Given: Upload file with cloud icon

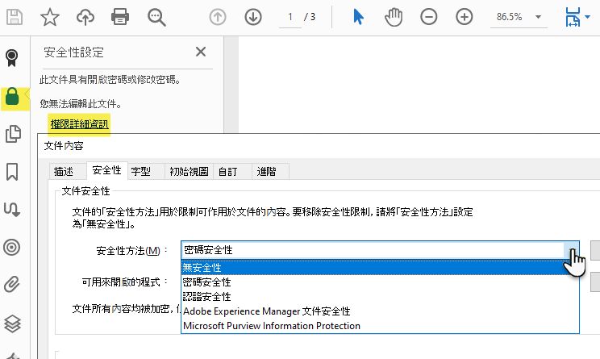Looking at the screenshot, I should coord(85,17).
